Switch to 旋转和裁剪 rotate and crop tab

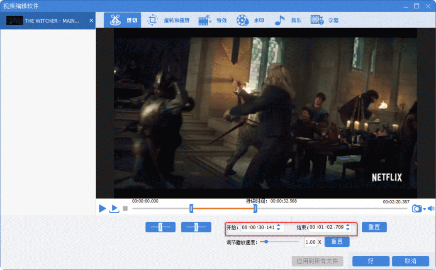pos(168,20)
